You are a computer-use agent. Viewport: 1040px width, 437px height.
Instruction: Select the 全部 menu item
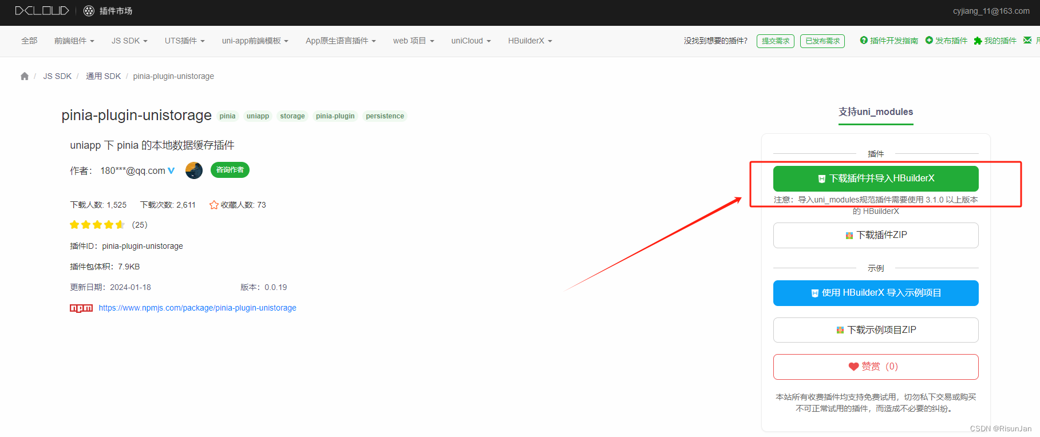point(29,41)
